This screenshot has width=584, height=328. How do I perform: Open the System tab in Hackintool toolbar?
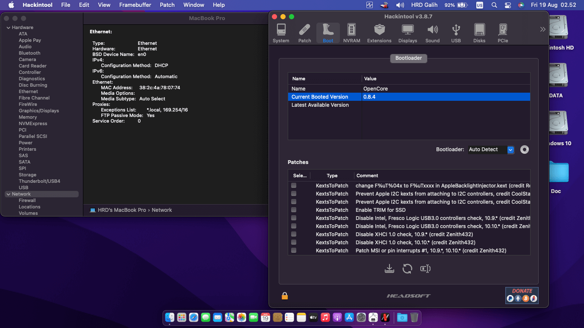pyautogui.click(x=281, y=33)
